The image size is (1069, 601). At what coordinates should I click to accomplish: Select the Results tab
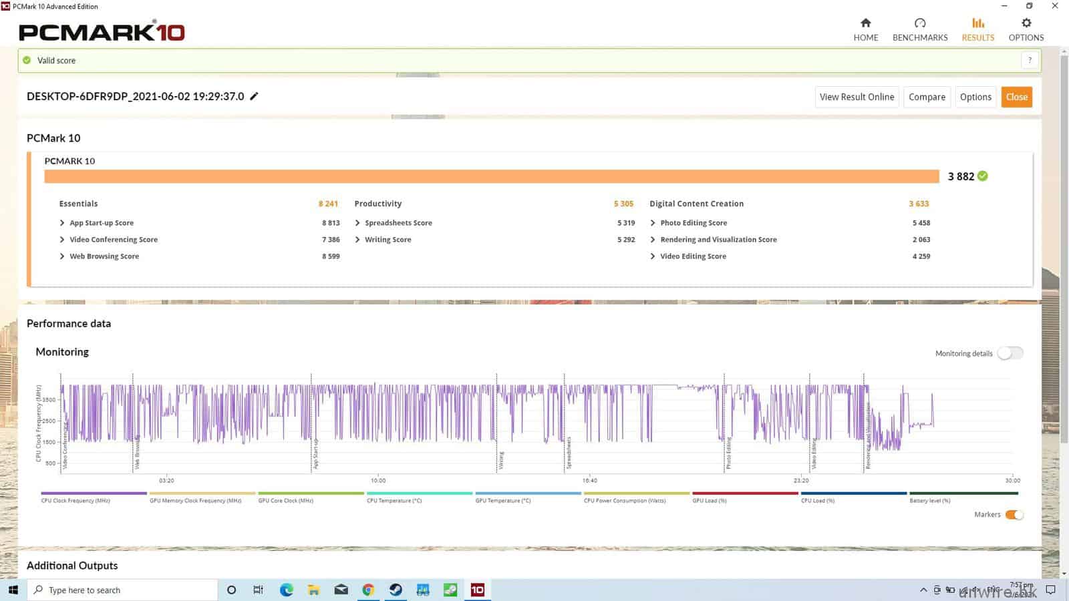tap(977, 29)
